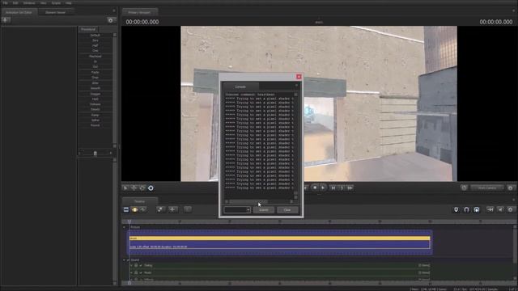The width and height of the screenshot is (518, 291).
Task: Expand the Dialog track arrow
Action: pyautogui.click(x=131, y=265)
